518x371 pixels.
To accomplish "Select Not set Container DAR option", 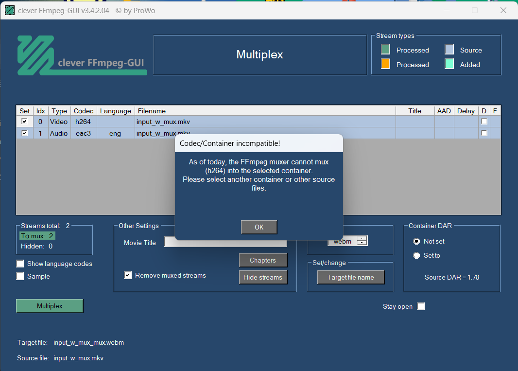I will click(416, 241).
